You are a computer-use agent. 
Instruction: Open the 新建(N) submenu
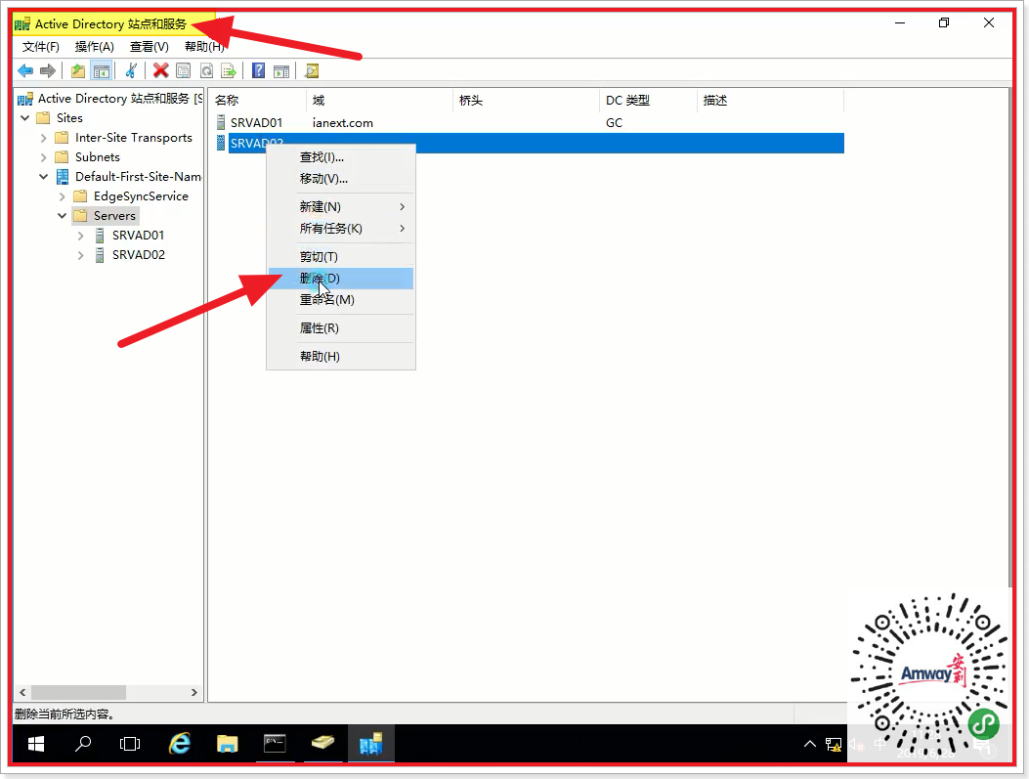(341, 207)
